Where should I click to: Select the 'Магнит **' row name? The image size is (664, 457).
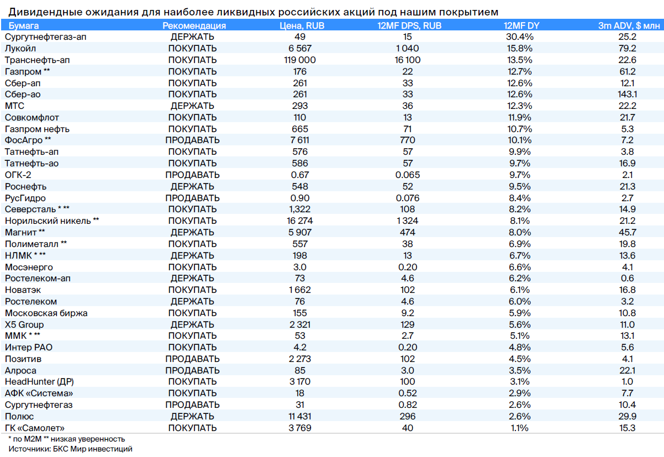(25, 233)
